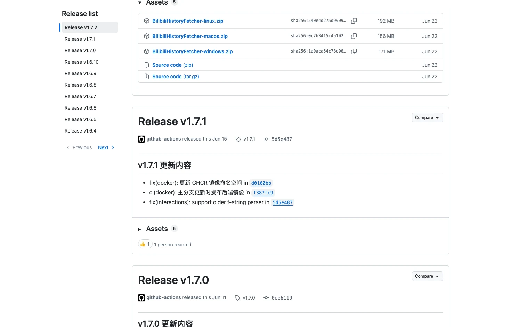Copy sha256 hash for macos zip

pos(354,36)
